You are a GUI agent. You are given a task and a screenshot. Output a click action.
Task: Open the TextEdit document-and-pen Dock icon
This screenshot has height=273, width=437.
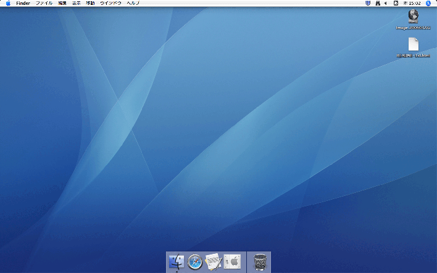point(214,261)
